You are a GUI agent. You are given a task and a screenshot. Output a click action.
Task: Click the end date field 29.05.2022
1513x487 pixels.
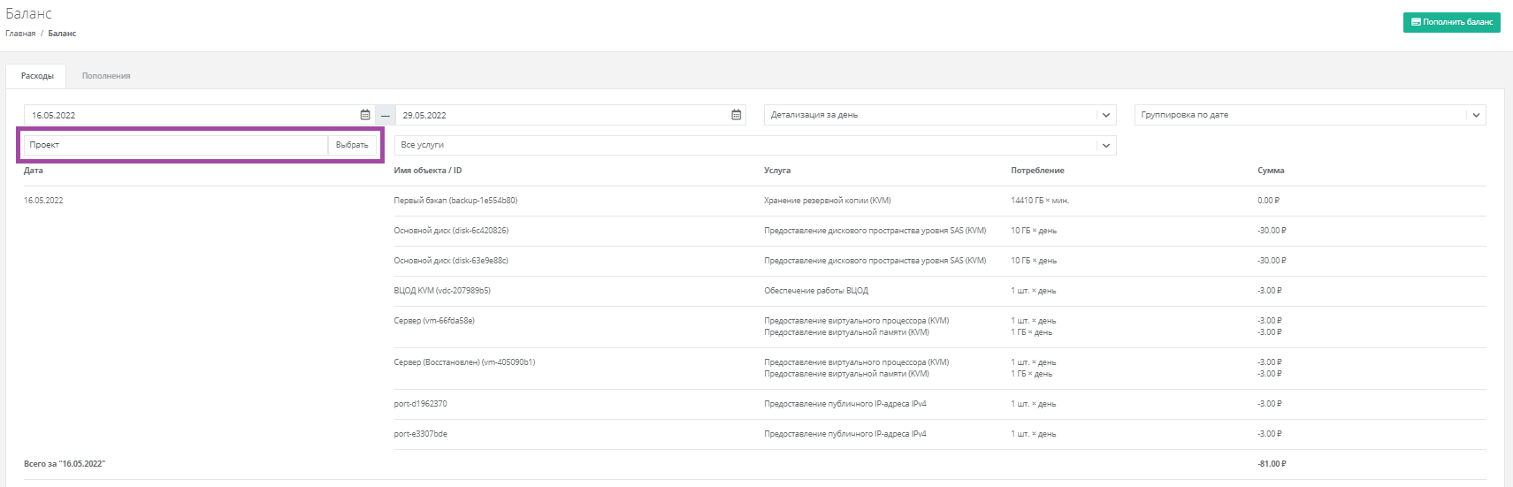tap(570, 115)
